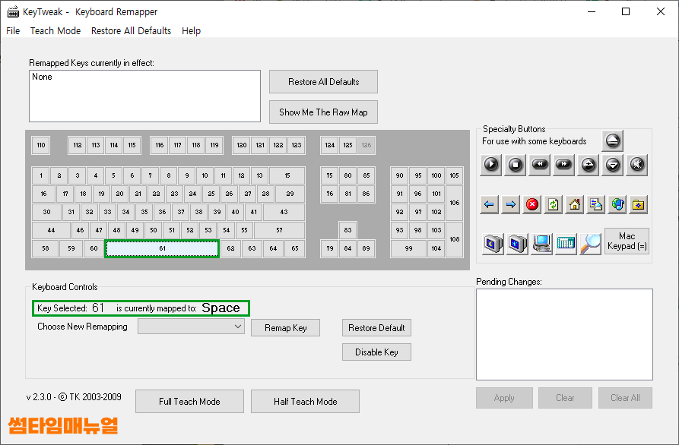Start Half Teach Mode

pos(306,401)
